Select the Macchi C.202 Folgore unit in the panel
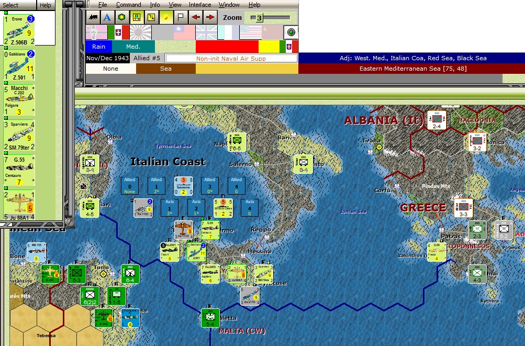525x346 pixels. (x=19, y=100)
